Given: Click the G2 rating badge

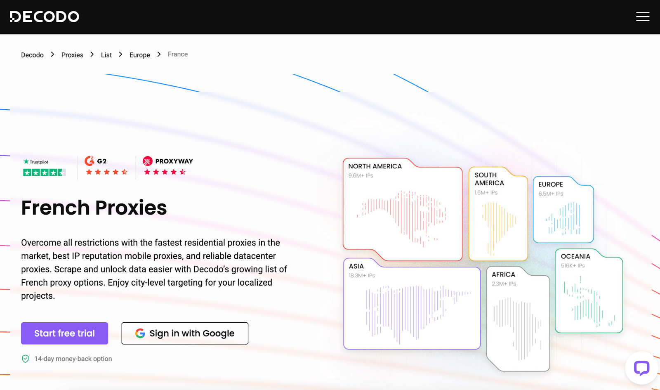Looking at the screenshot, I should pyautogui.click(x=106, y=166).
